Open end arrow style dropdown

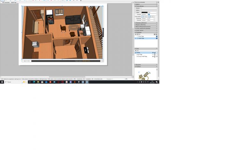(x=145, y=20)
